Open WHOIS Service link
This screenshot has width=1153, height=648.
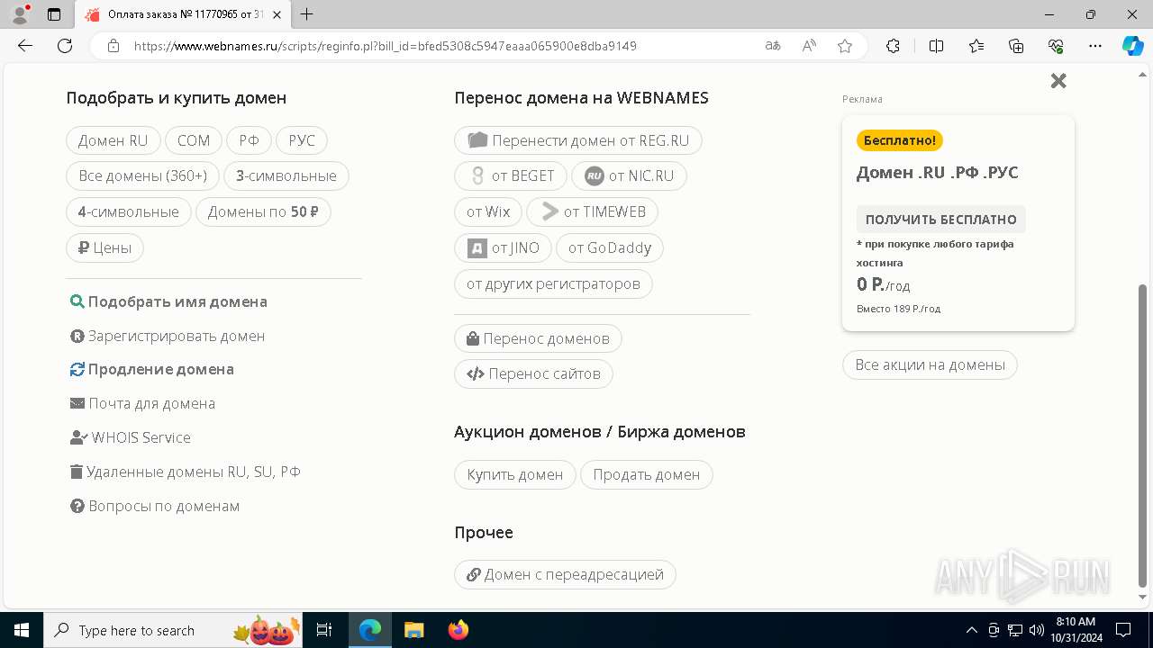[131, 437]
